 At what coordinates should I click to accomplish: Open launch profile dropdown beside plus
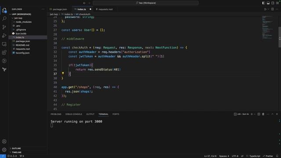click(255, 114)
